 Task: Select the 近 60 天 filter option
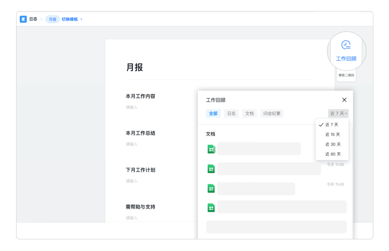(x=332, y=154)
